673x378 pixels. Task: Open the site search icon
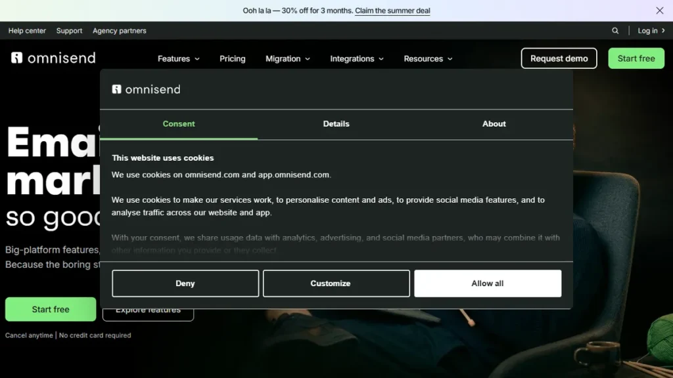coord(615,31)
